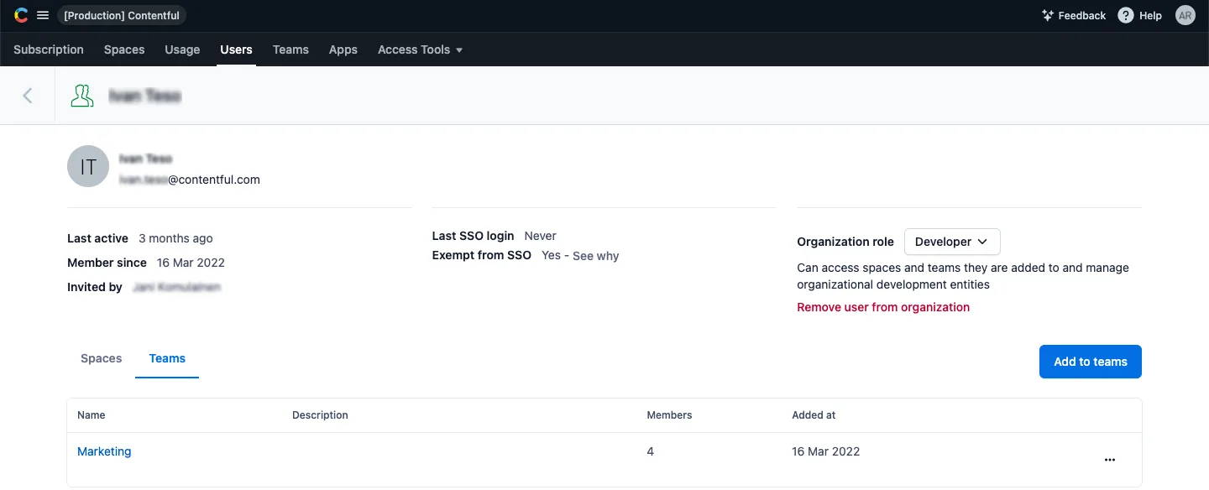Viewport: 1209px width, 490px height.
Task: Click the Member since 16 Mar 2022 value
Action: tap(191, 263)
